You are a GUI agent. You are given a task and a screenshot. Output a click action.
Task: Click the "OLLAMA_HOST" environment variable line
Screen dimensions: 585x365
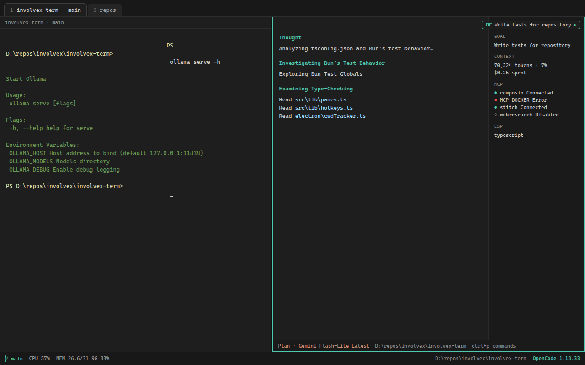(106, 153)
